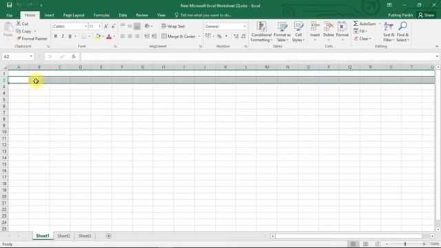Align text to the top of the cell
Viewport: 441px width, 248px height.
pyautogui.click(x=123, y=26)
